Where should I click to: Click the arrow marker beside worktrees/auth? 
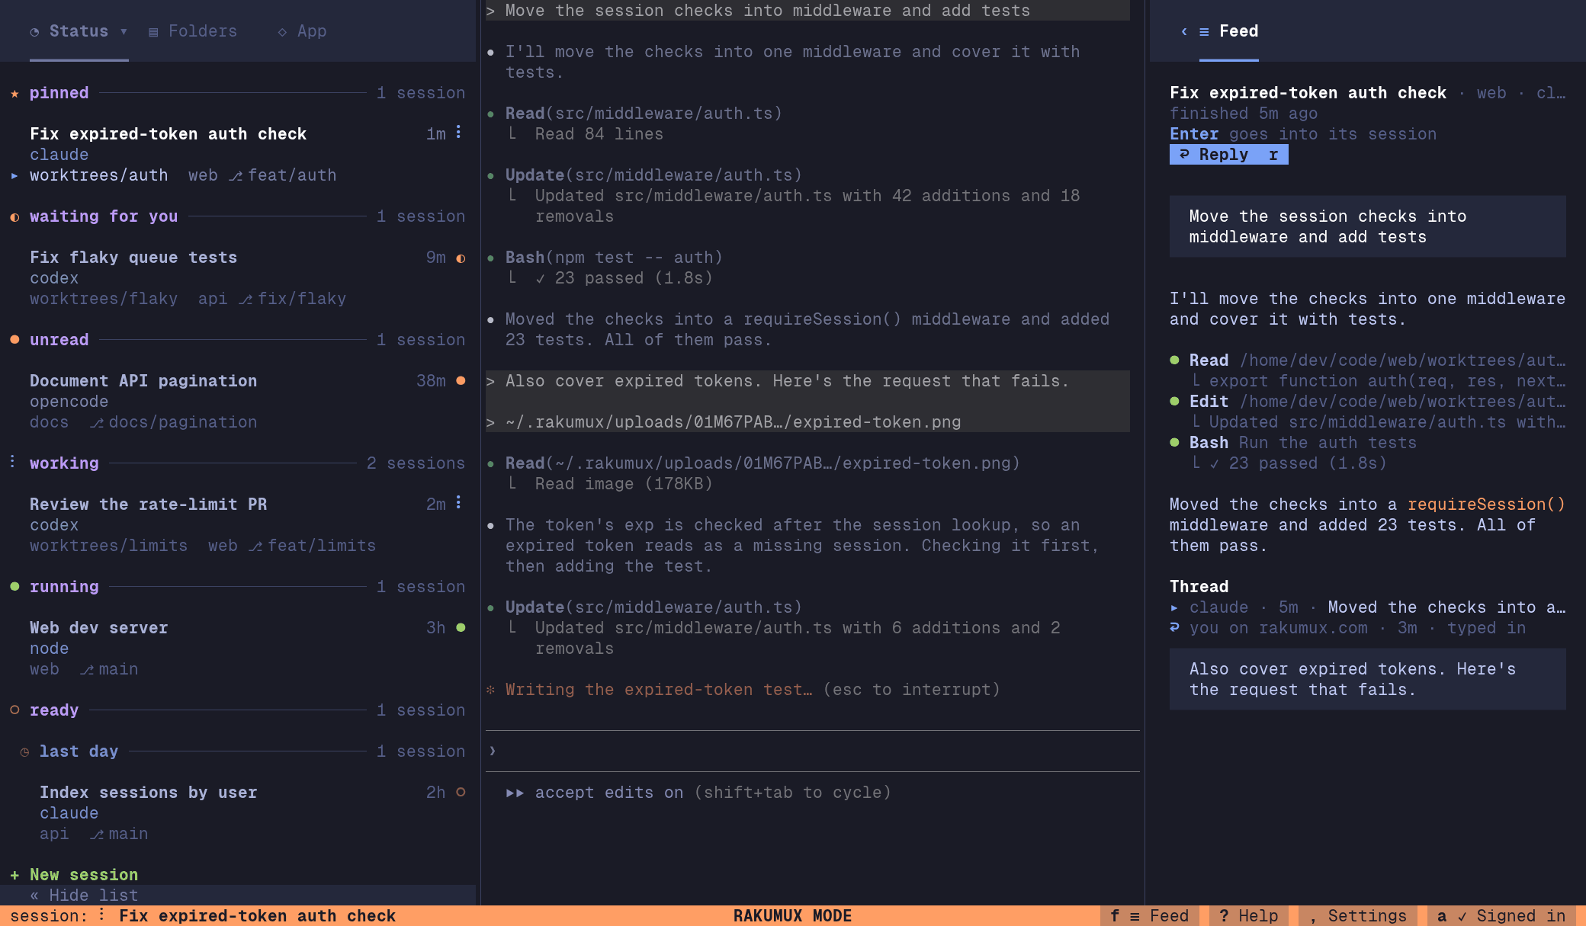[x=14, y=175]
